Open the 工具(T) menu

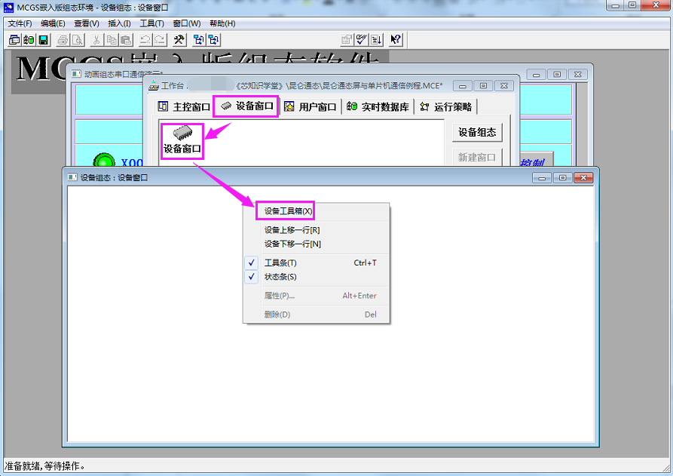click(x=152, y=23)
